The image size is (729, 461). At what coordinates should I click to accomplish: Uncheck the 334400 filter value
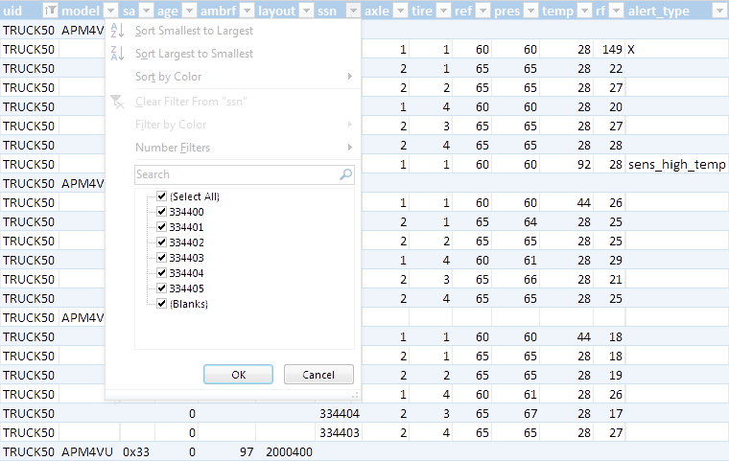coord(162,212)
